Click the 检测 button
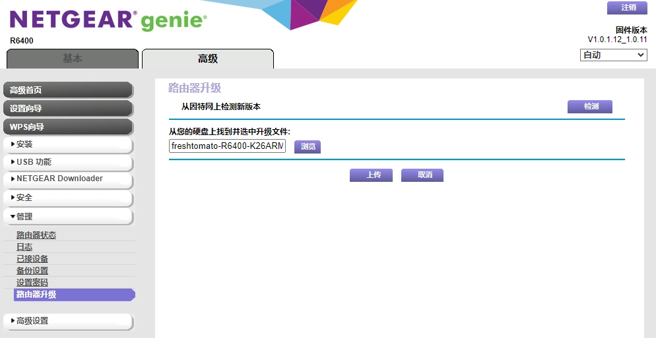The width and height of the screenshot is (656, 338). (590, 107)
